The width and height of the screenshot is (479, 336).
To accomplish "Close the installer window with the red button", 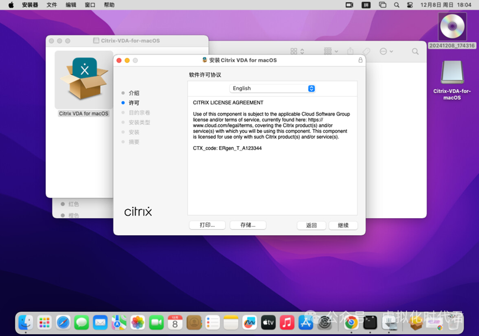I will pos(119,60).
